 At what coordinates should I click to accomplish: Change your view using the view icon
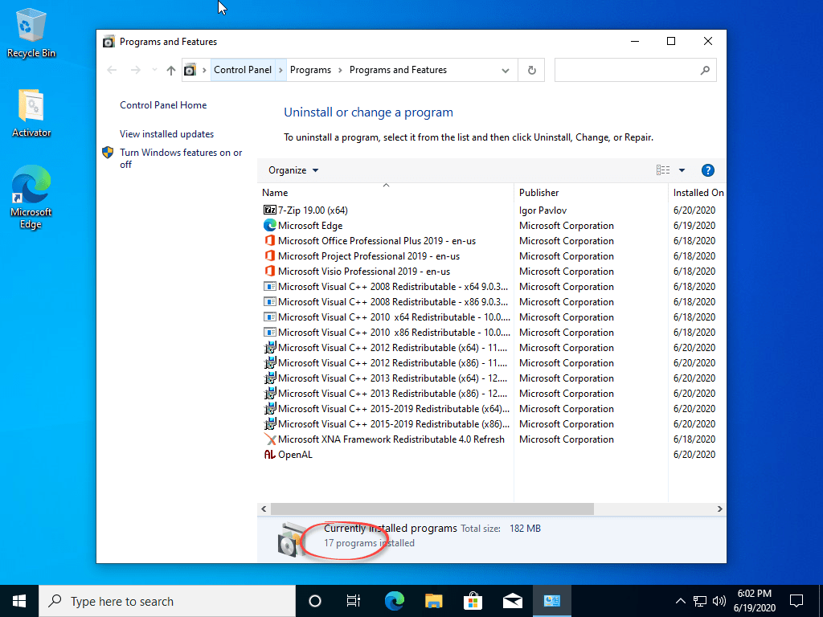[x=663, y=170]
